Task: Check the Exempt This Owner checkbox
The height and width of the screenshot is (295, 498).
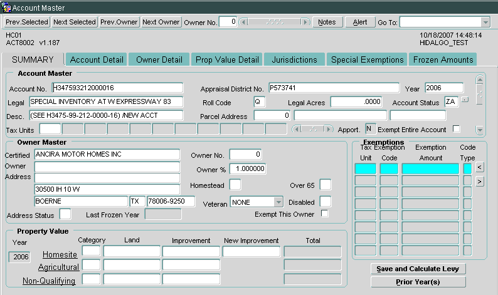Action: tap(325, 213)
